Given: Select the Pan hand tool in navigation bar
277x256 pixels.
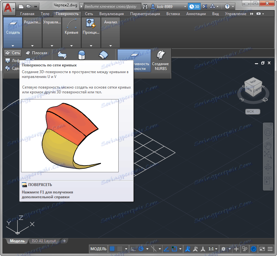Looking at the screenshot, I should click(268, 145).
